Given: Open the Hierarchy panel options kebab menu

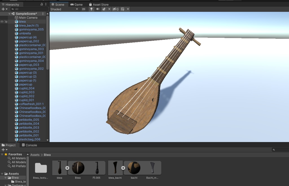Looking at the screenshot, I should pos(46,4).
